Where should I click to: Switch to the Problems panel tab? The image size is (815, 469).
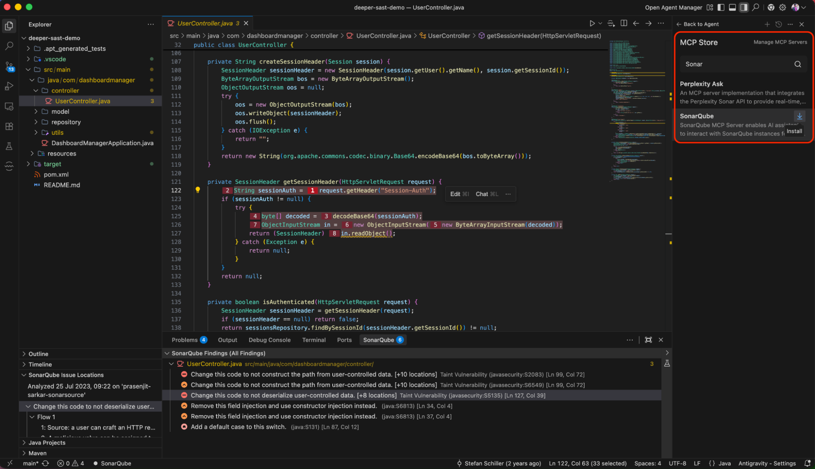pos(184,340)
